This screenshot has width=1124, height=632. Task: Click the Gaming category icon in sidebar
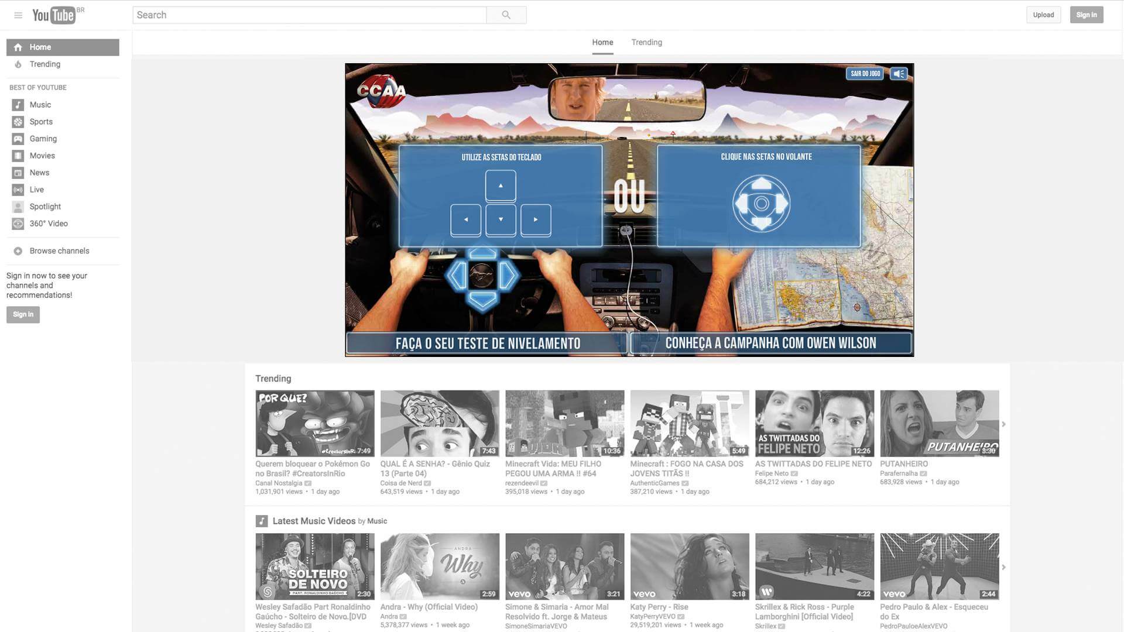tap(18, 139)
